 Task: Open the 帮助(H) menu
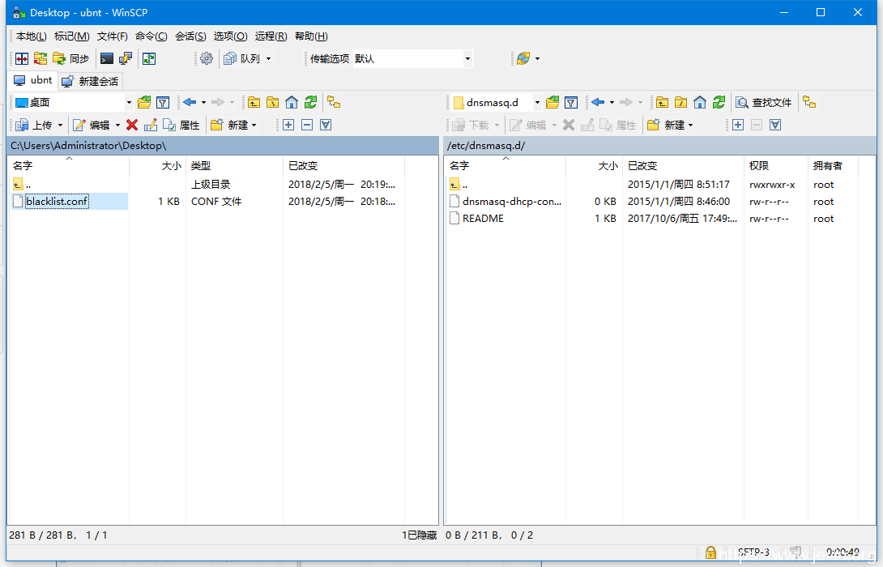(311, 36)
